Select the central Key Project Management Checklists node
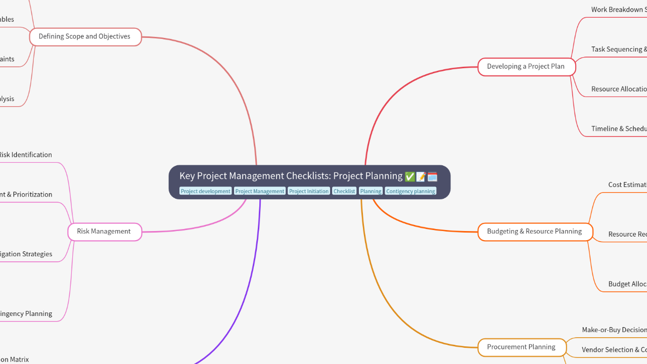The image size is (647, 364). (309, 182)
